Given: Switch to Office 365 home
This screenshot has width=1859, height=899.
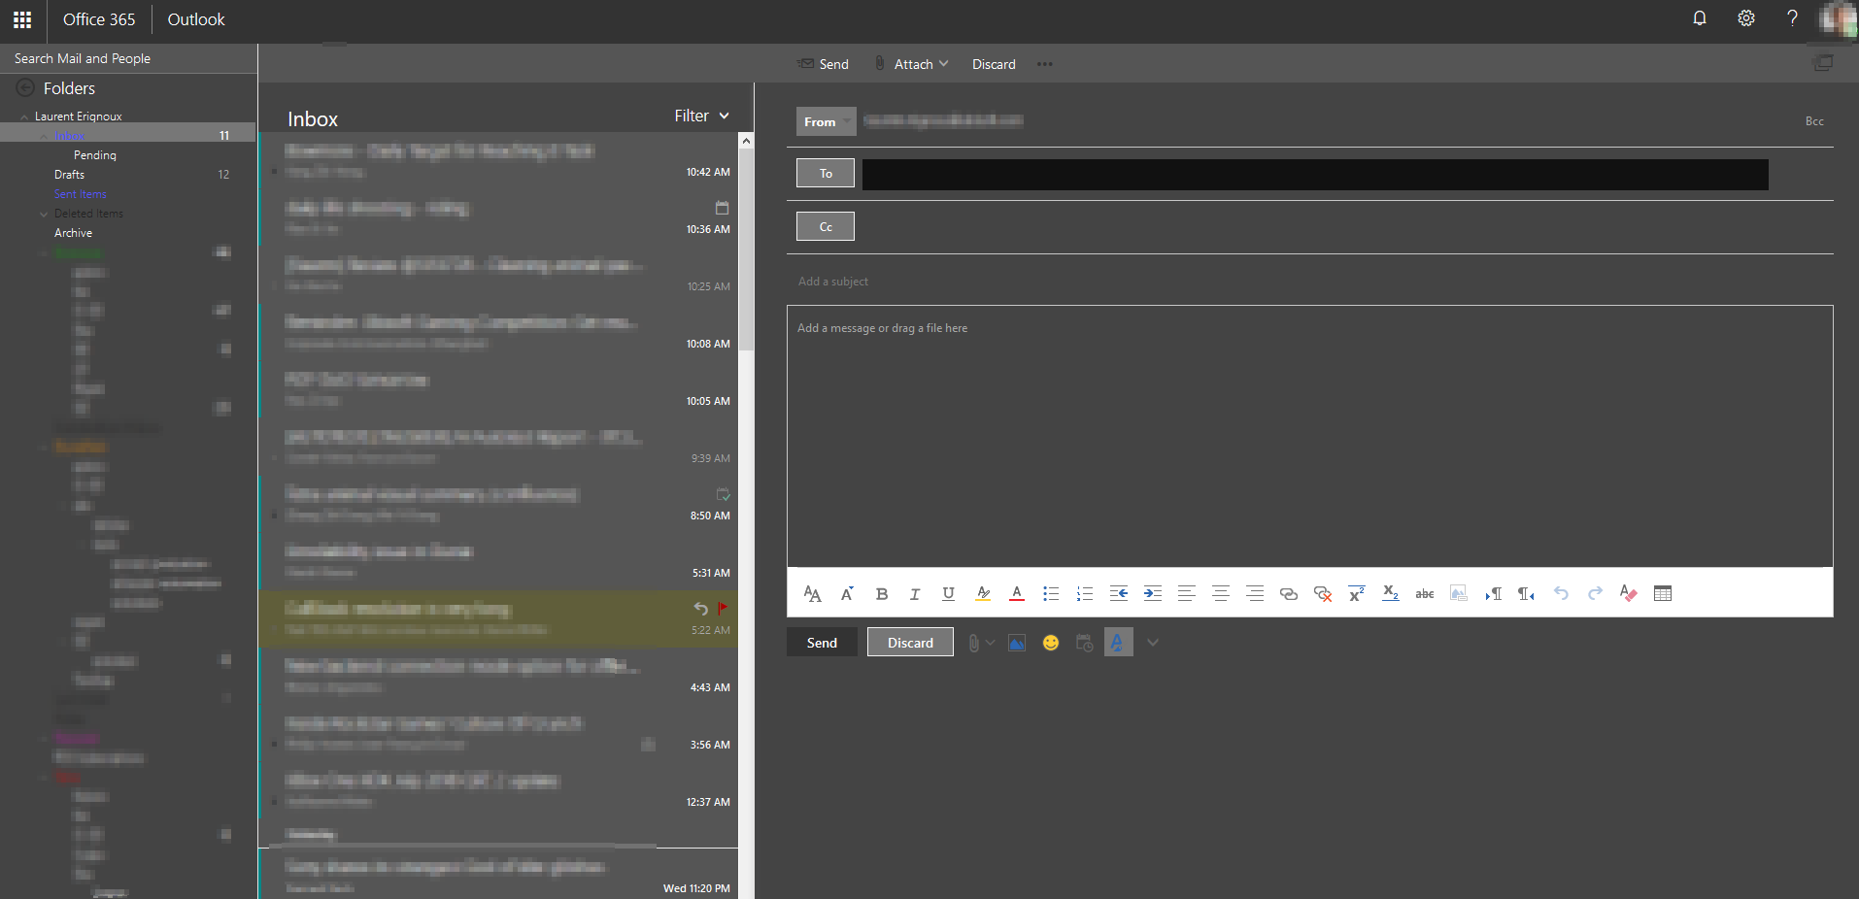Looking at the screenshot, I should coord(98,19).
